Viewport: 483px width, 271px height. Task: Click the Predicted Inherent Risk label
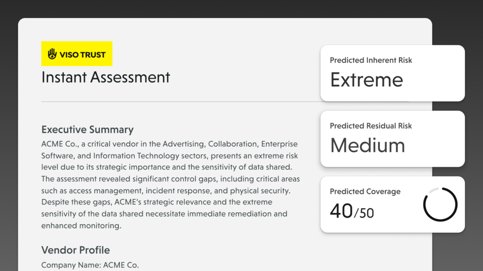point(371,60)
